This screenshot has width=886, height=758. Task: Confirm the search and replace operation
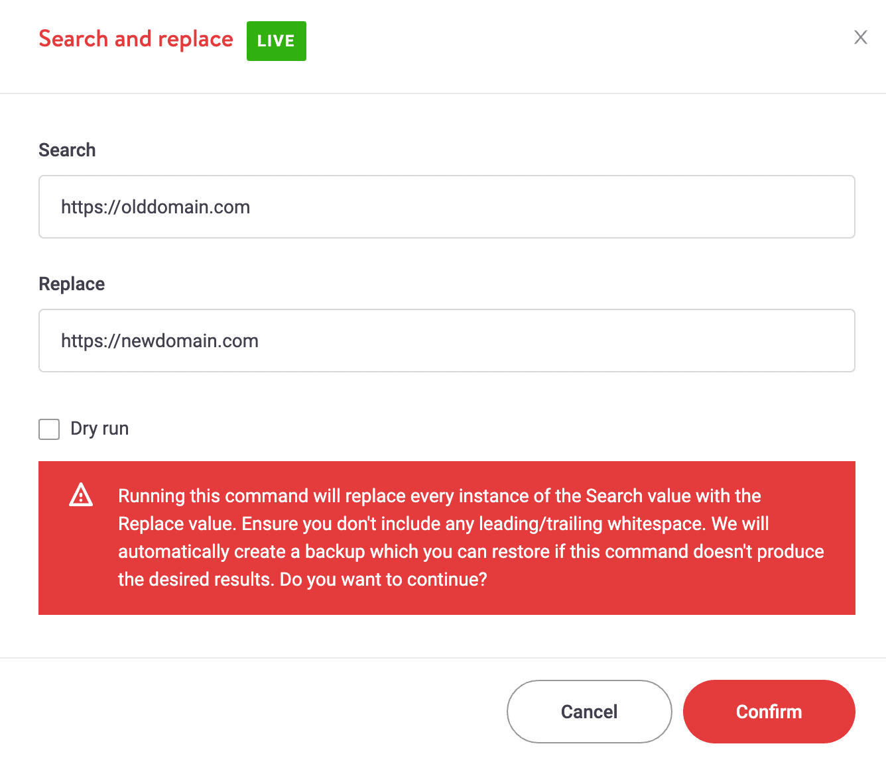click(769, 711)
